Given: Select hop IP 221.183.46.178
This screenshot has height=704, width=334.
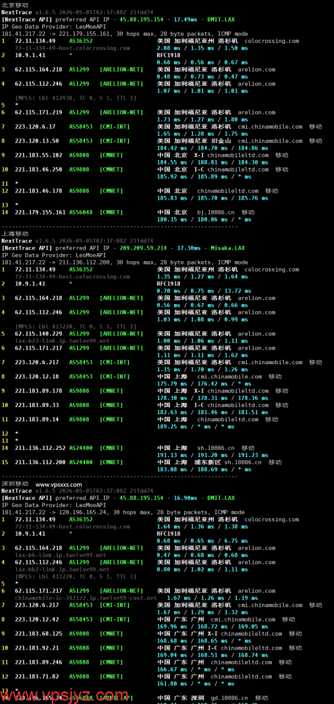Looking at the screenshot, I should [x=38, y=191].
